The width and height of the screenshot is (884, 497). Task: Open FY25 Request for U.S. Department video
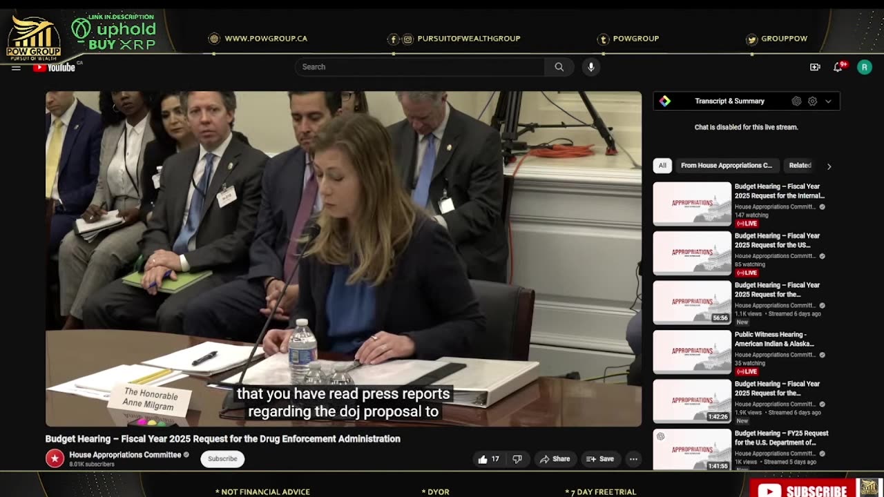tap(781, 438)
